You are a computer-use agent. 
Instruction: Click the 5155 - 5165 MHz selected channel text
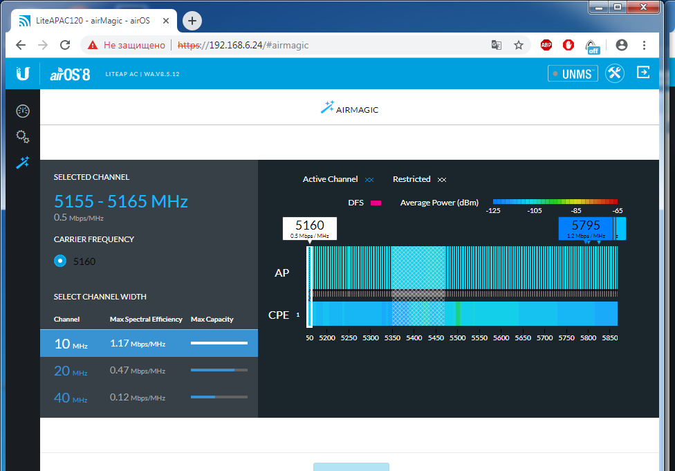[120, 201]
